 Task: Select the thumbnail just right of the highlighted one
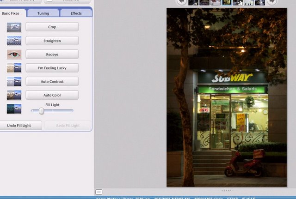[x=237, y=2]
